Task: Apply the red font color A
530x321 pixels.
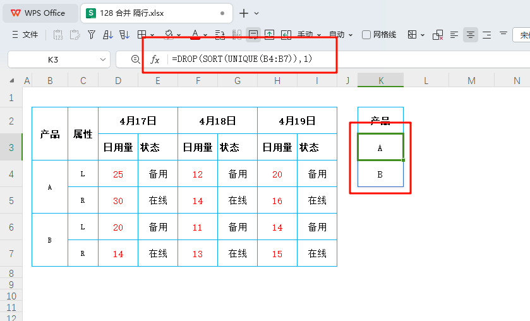Action: pos(195,35)
